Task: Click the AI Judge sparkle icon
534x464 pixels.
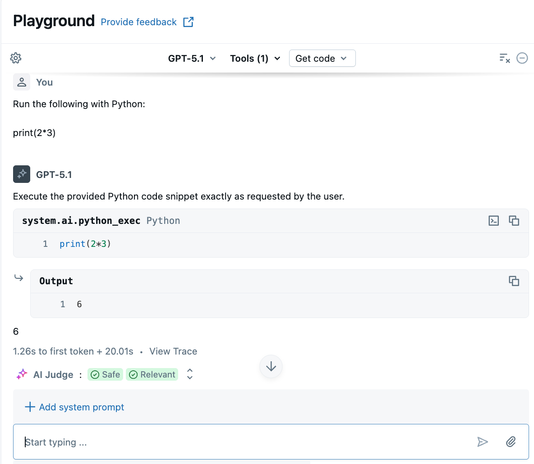Action: [x=21, y=374]
